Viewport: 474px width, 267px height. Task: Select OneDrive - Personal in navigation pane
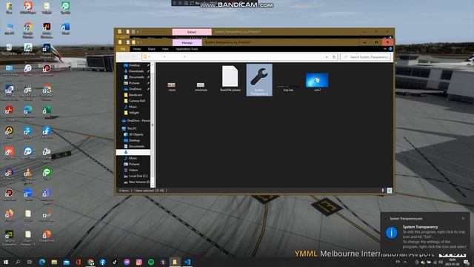pyautogui.click(x=136, y=120)
